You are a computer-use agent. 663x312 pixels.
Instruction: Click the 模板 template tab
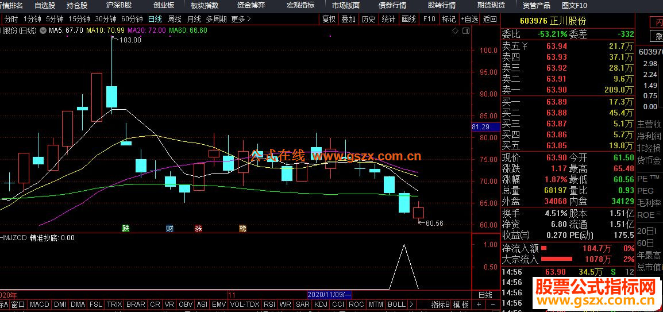pyautogui.click(x=461, y=305)
